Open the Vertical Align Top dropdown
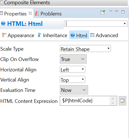 tap(73, 80)
